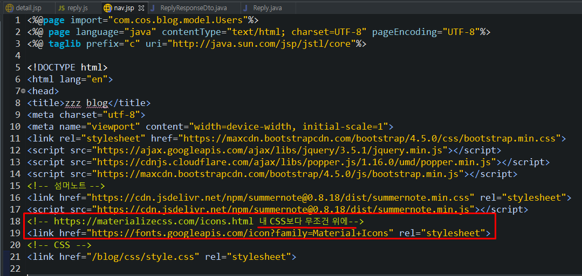This screenshot has height=276, width=582.
Task: Click line number 1 in the gutter
Action: tap(18, 19)
